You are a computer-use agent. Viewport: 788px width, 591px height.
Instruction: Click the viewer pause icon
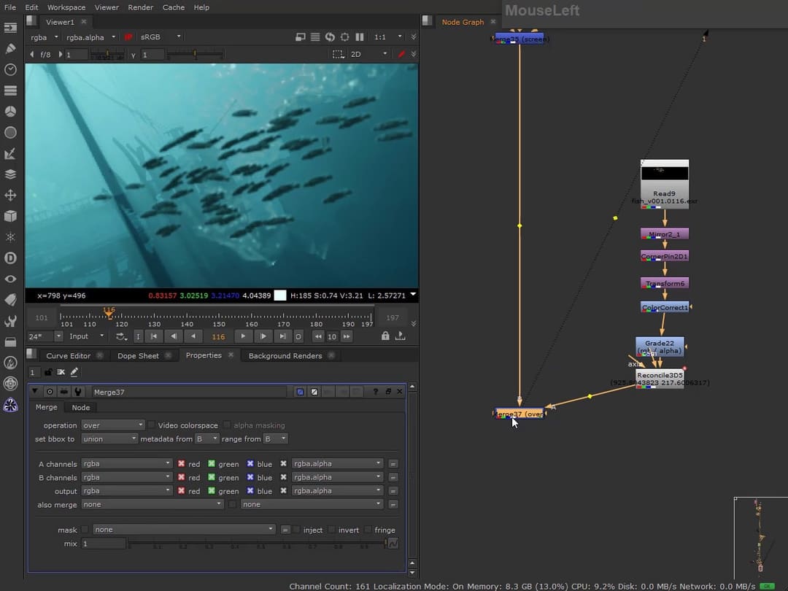(359, 36)
